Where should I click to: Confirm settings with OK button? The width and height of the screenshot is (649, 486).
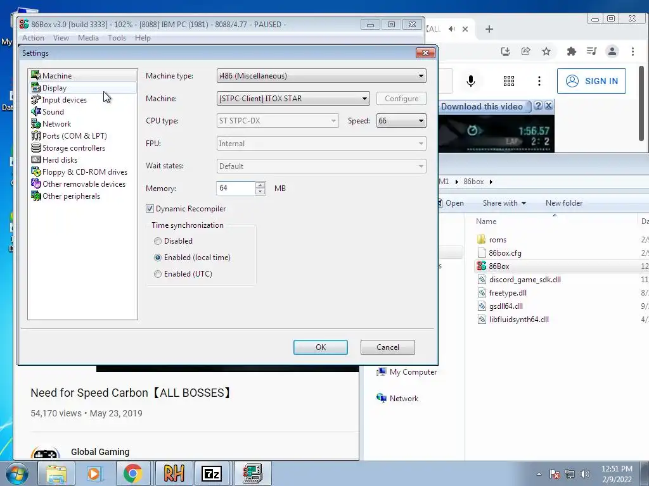320,347
